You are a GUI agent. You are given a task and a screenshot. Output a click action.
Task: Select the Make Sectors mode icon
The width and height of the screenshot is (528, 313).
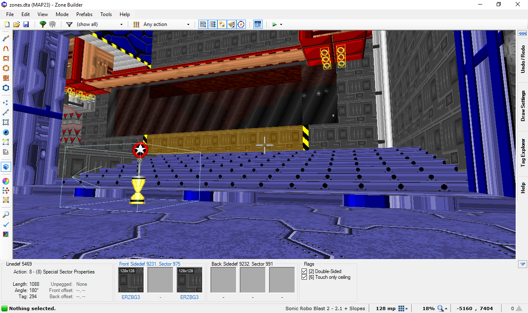coord(6,142)
